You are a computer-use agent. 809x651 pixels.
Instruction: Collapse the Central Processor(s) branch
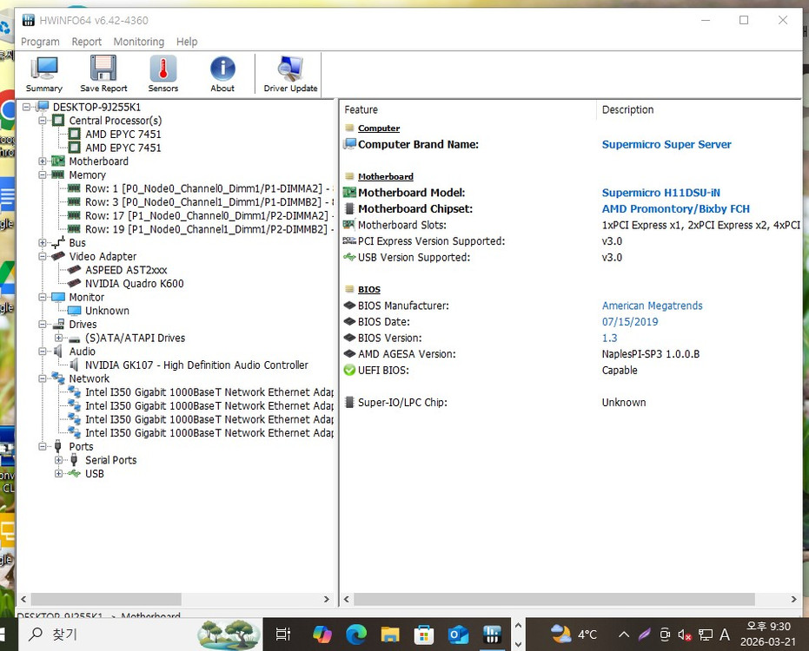(x=43, y=121)
